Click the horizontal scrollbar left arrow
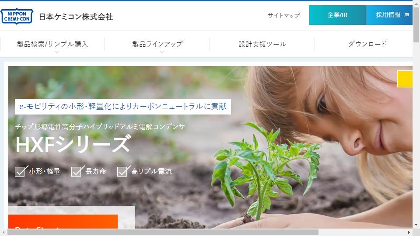Image resolution: width=420 pixels, height=236 pixels. click(x=3, y=232)
